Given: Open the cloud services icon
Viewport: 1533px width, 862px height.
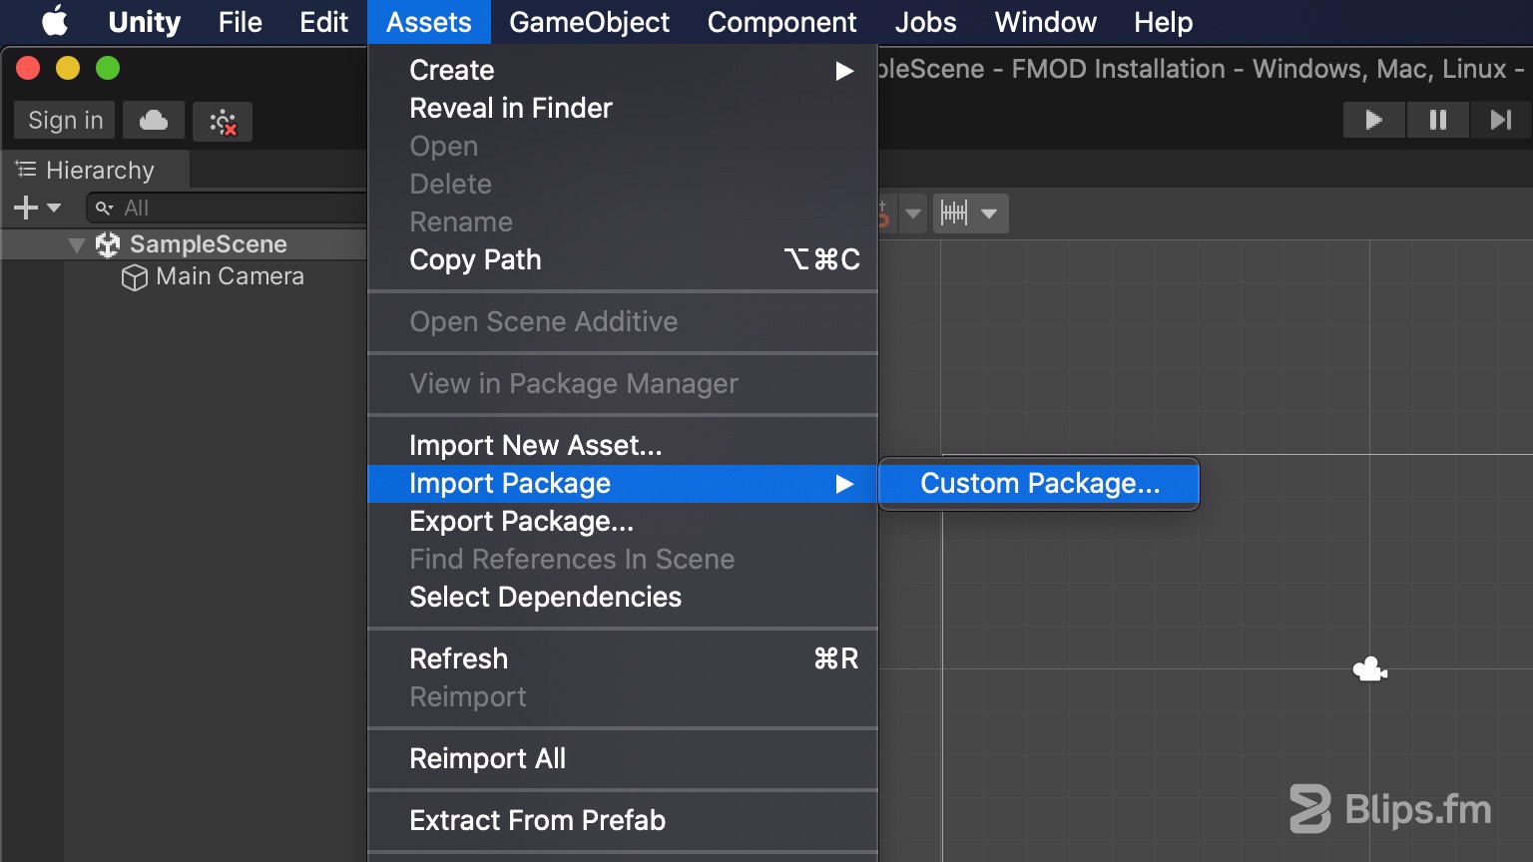Looking at the screenshot, I should 154,121.
